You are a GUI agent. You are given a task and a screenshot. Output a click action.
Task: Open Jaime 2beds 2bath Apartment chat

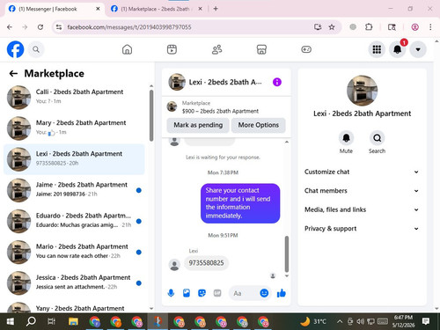click(74, 190)
